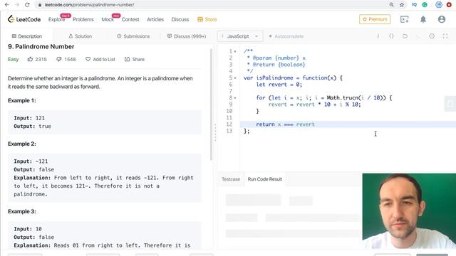Click the Premium button
The height and width of the screenshot is (256, 456).
(375, 19)
